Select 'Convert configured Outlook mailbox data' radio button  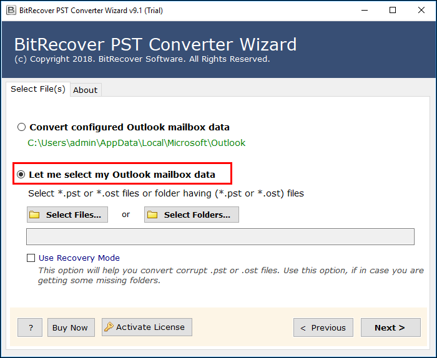[x=21, y=127]
